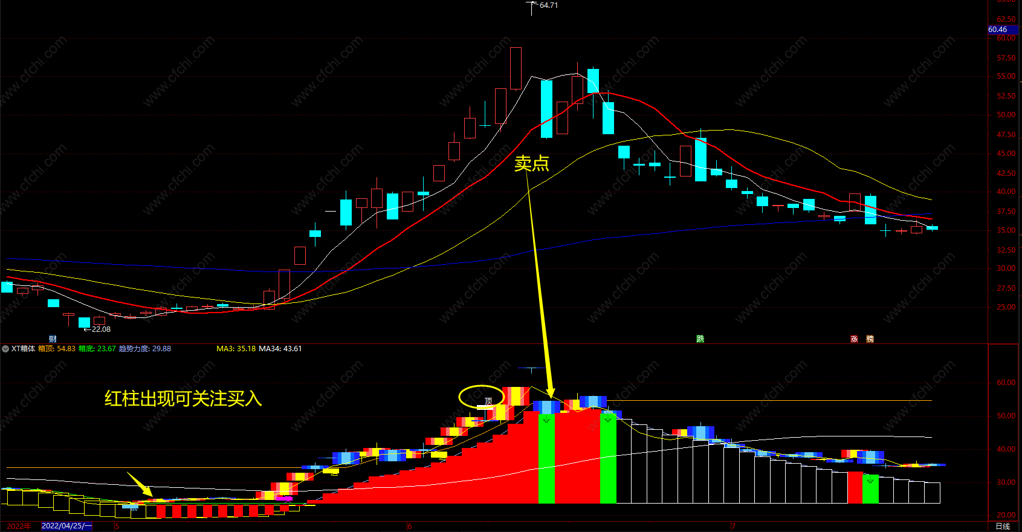1022x532 pixels.
Task: Click the blue 财 event marker
Action: point(53,339)
